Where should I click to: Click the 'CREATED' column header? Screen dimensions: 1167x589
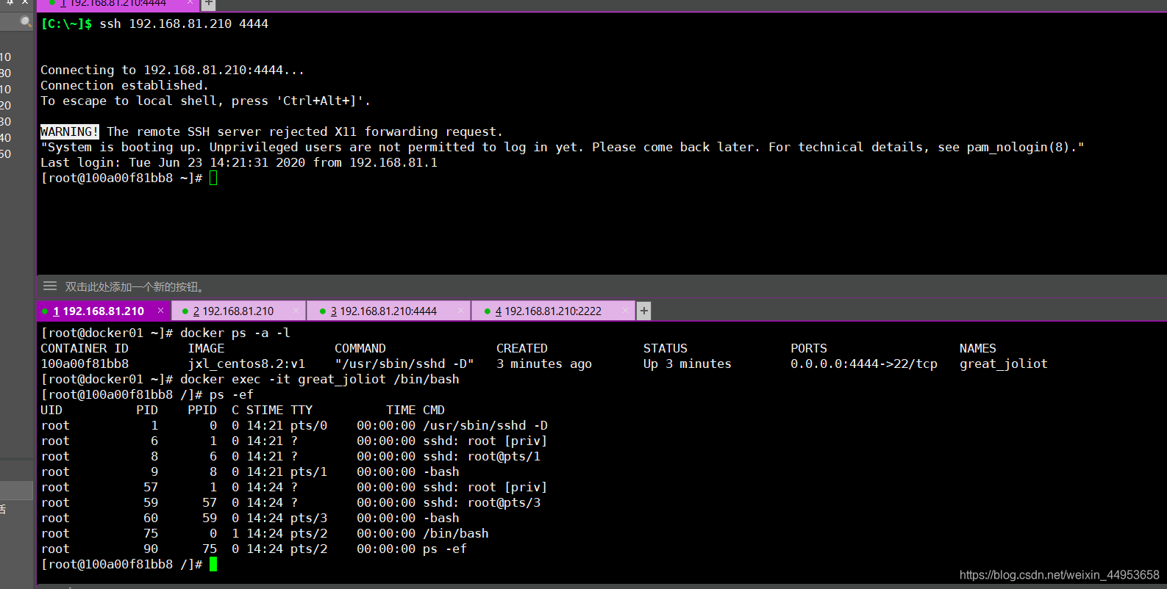pyautogui.click(x=522, y=348)
